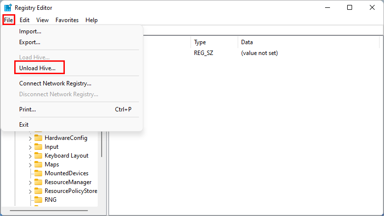Click the RNG folder icon
Screen dimensions: 384x216
38,200
